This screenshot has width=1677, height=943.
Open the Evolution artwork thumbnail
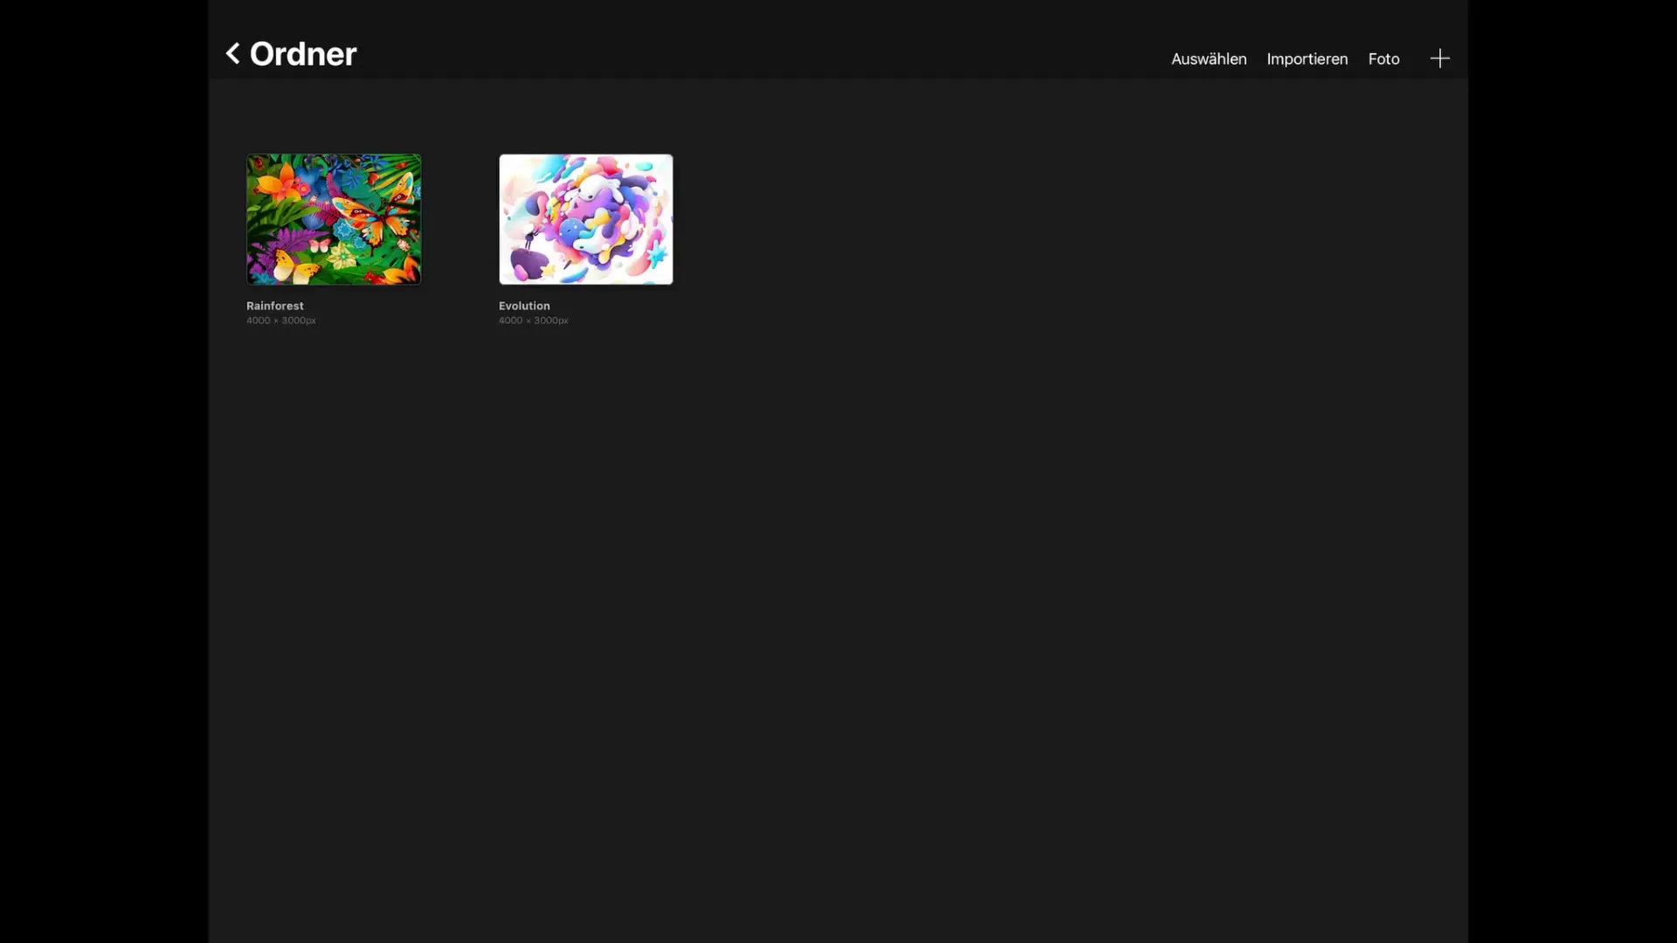pyautogui.click(x=585, y=219)
